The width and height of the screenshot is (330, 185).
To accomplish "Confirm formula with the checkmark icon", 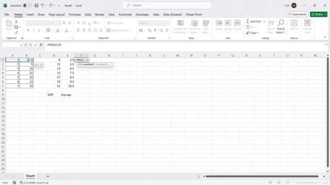I will (x=36, y=45).
